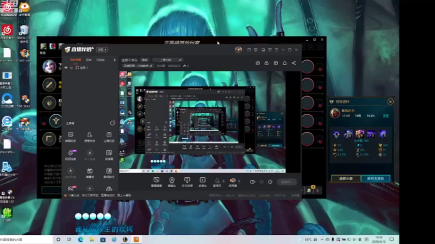
Task: Open NetEase Cloud Music desktop icon
Action: click(x=7, y=31)
